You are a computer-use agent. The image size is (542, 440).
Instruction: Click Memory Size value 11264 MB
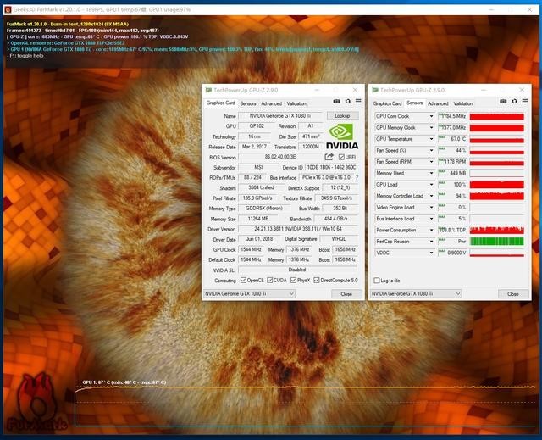click(x=258, y=219)
